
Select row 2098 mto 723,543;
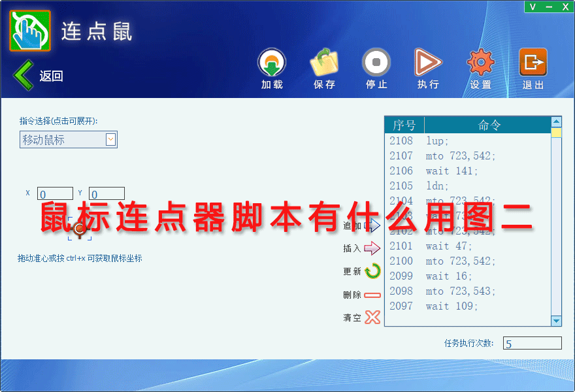[468, 291]
